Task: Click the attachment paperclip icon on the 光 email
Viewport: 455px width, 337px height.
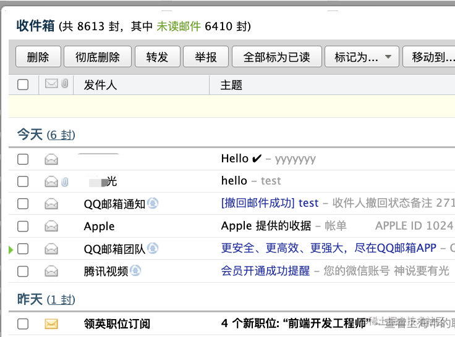Action: click(x=65, y=181)
